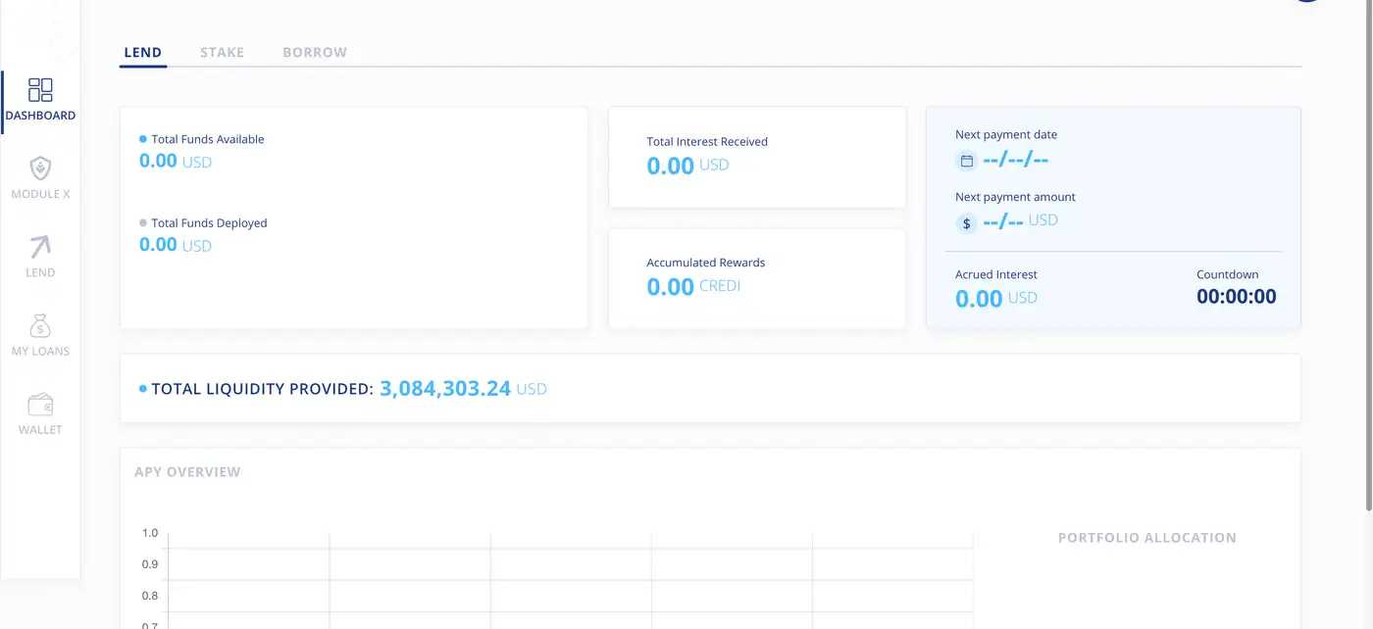
Task: Click calendar icon beside next payment date
Action: [966, 161]
